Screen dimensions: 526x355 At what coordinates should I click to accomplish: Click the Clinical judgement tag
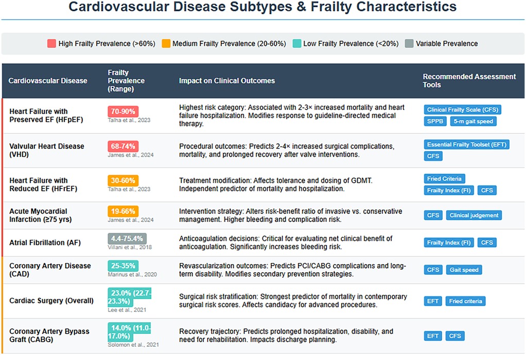point(474,215)
